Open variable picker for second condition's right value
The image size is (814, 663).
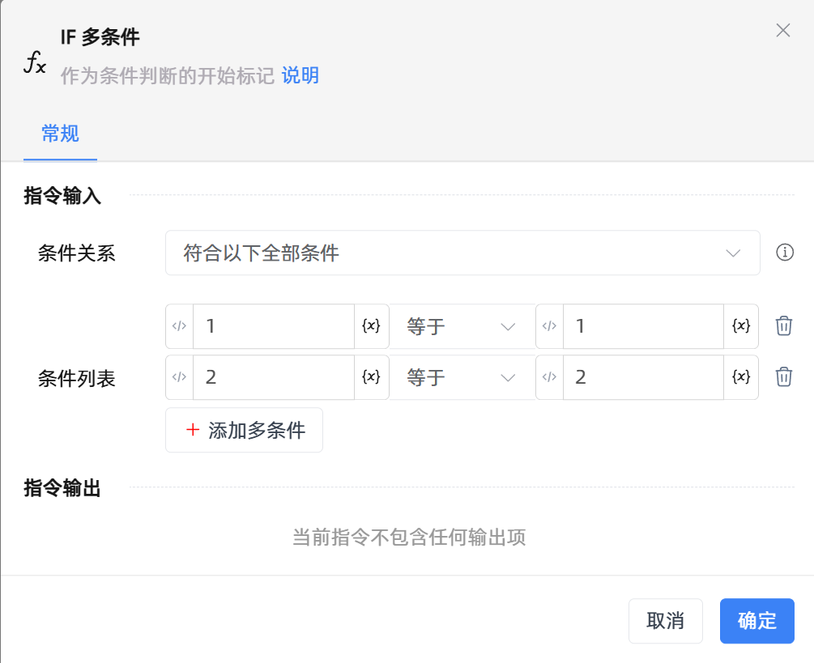740,377
